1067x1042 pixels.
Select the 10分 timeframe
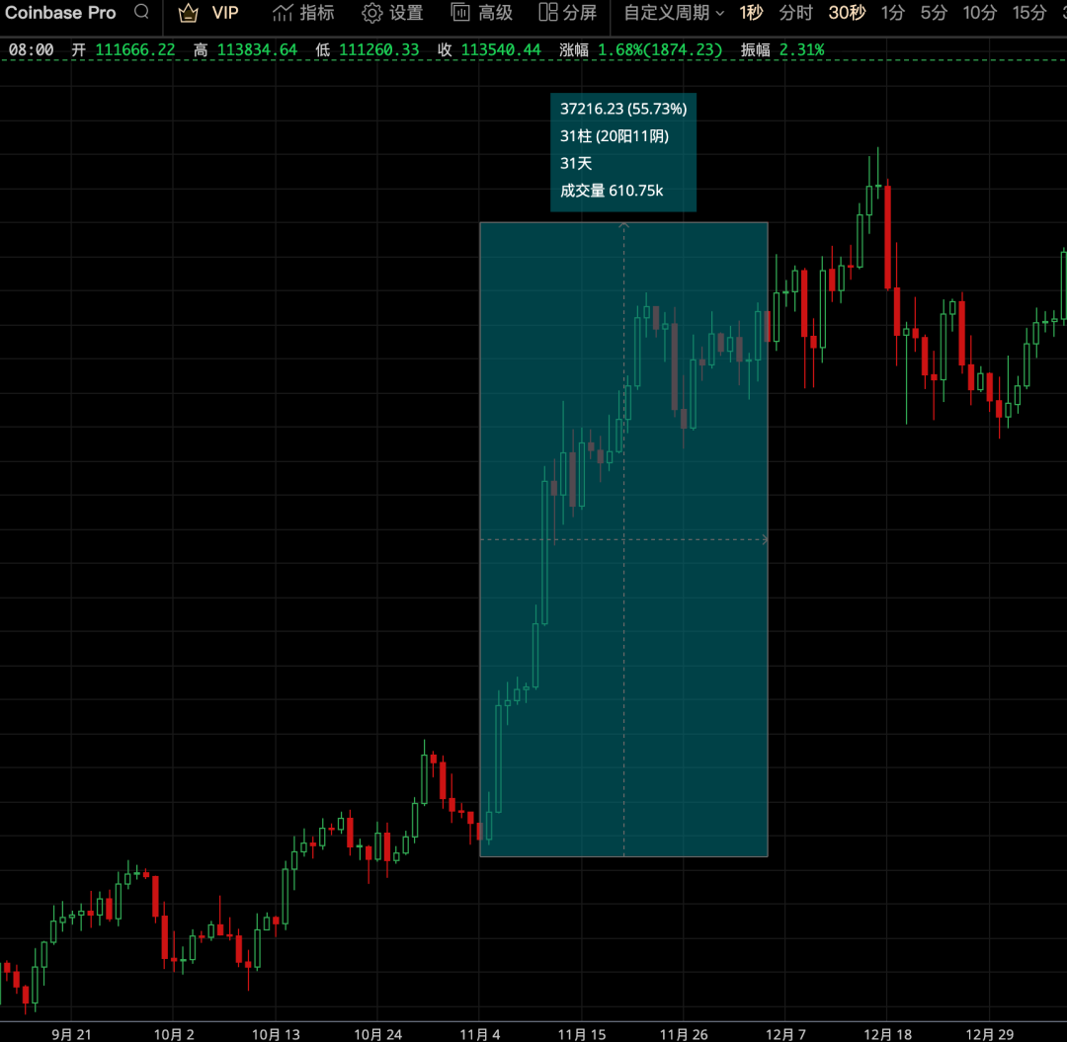click(980, 13)
